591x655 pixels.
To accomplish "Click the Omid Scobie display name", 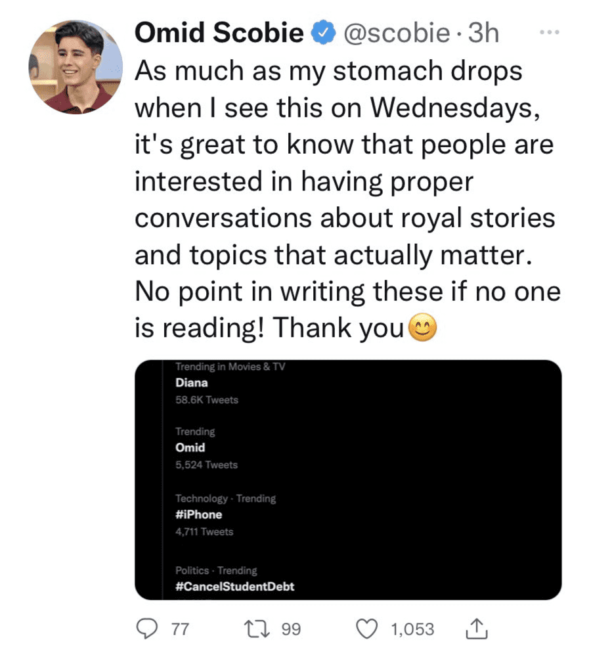I will click(219, 33).
